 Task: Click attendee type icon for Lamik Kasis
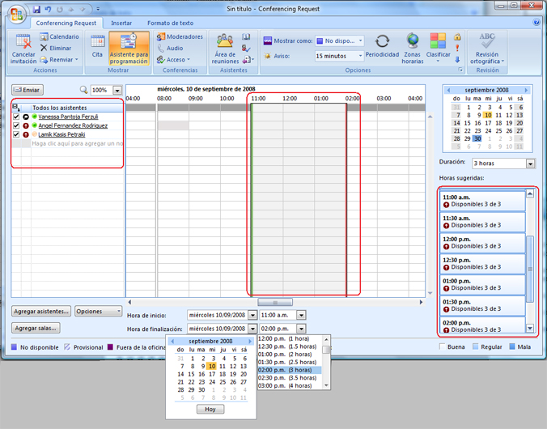tap(26, 134)
